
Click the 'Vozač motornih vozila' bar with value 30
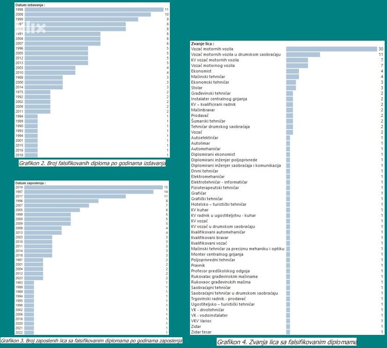331,49
